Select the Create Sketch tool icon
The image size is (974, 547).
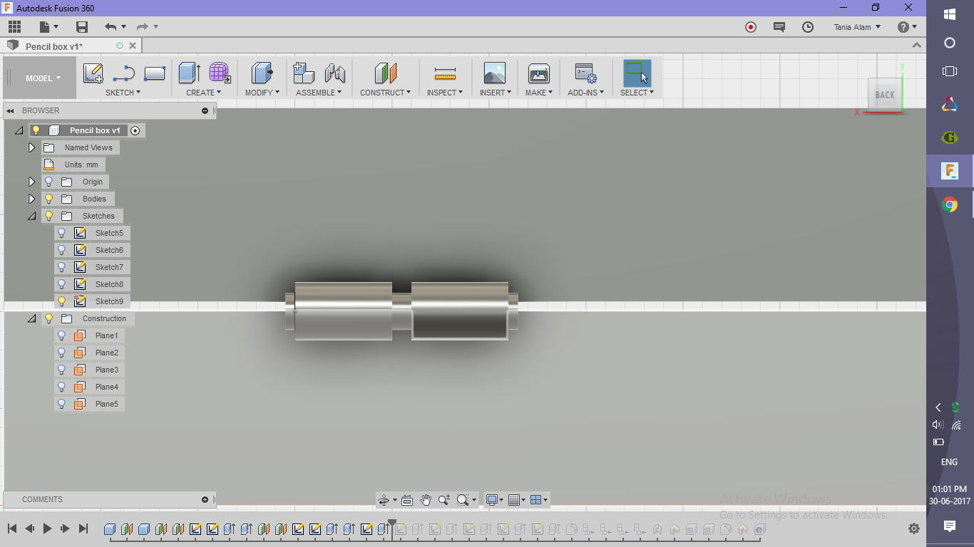click(x=93, y=73)
